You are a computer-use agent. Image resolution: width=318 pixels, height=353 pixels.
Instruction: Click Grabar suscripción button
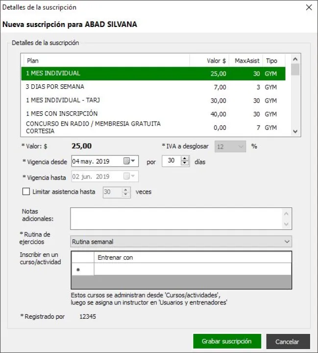coord(226,341)
